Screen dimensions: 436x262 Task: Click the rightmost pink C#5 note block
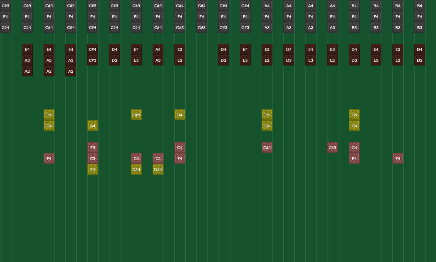tap(332, 148)
